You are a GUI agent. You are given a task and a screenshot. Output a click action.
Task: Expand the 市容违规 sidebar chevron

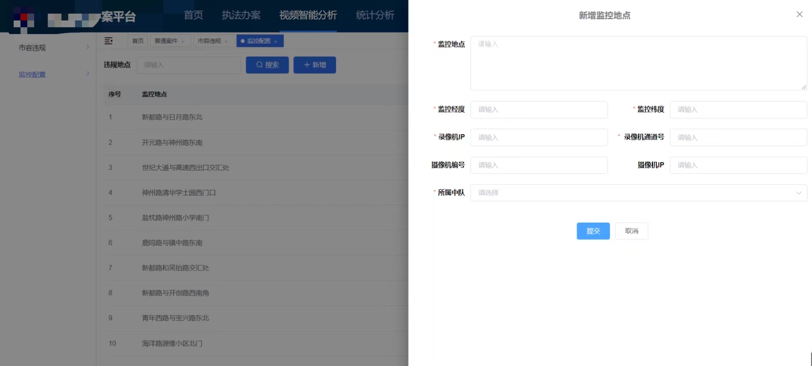(x=88, y=47)
